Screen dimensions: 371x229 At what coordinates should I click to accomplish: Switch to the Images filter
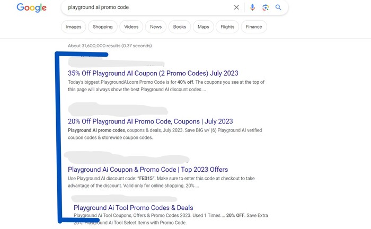pyautogui.click(x=74, y=27)
